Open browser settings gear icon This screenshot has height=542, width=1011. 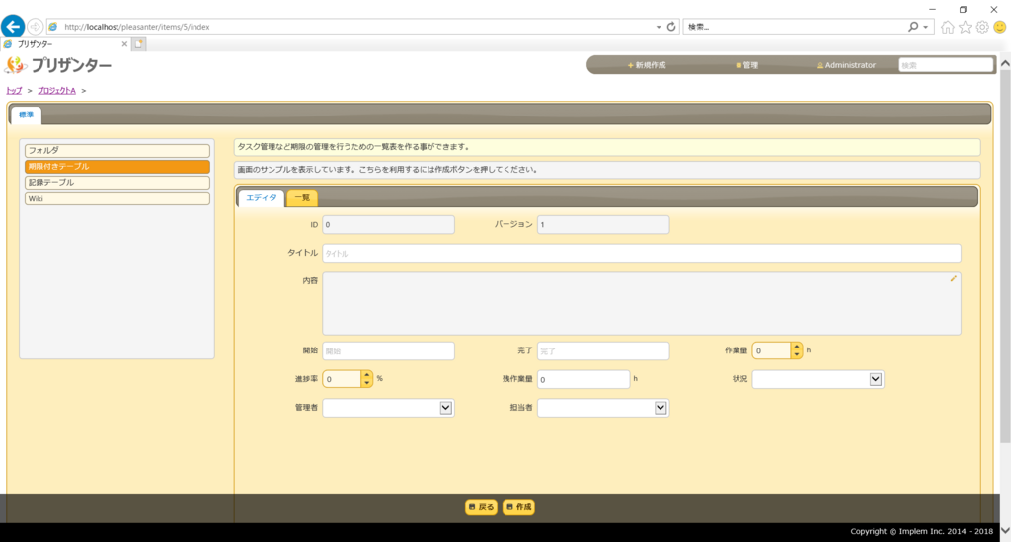(982, 27)
